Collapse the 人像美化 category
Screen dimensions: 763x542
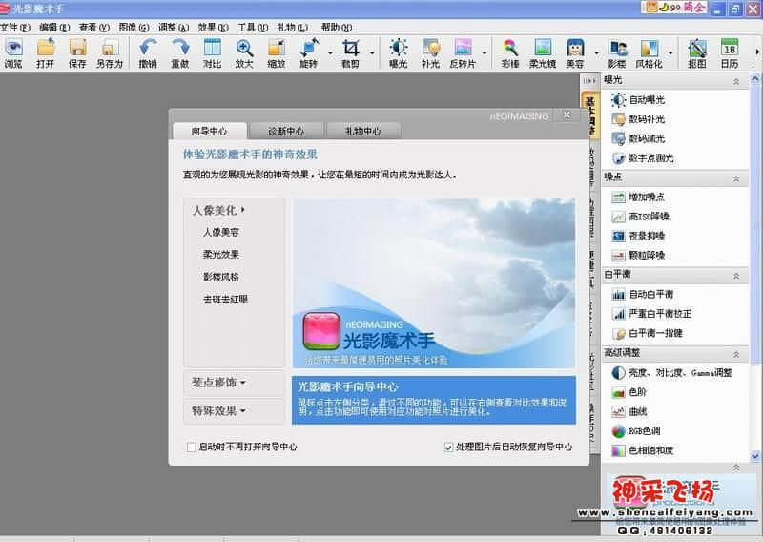(218, 210)
